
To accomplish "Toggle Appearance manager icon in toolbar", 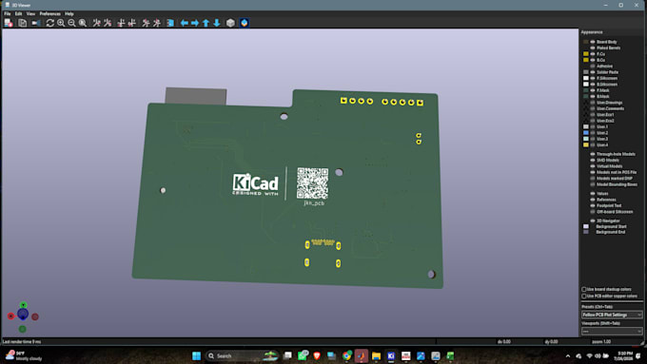I will tap(245, 23).
